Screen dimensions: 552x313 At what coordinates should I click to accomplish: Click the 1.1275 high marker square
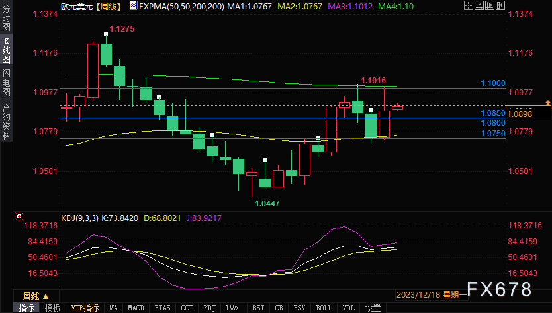tap(106, 34)
